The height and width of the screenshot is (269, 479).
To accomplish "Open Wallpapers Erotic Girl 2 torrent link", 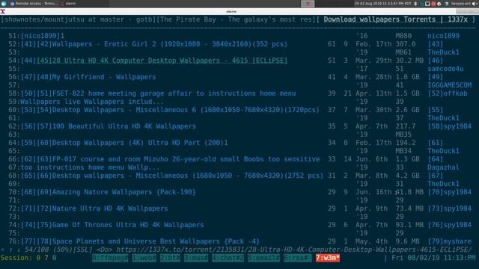I will pos(170,44).
